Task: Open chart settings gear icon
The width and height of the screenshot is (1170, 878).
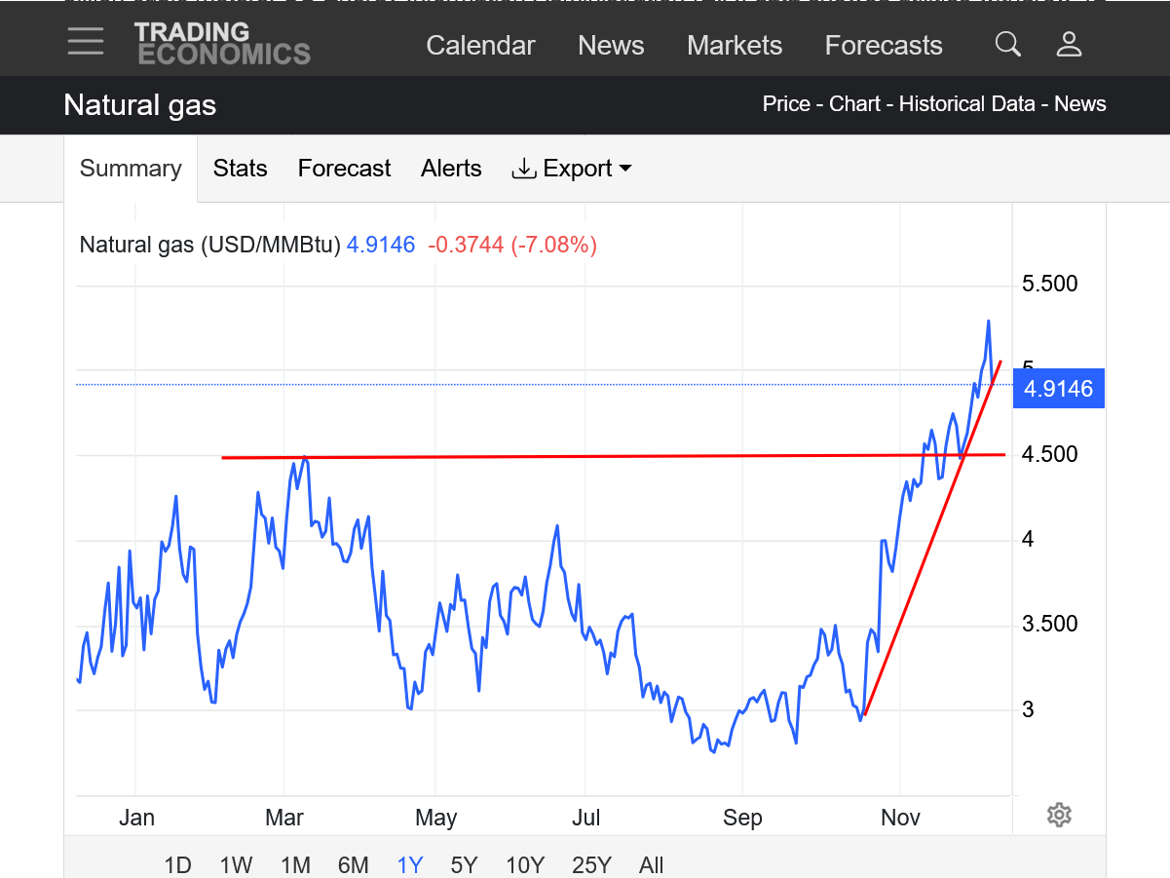Action: pos(1059,815)
